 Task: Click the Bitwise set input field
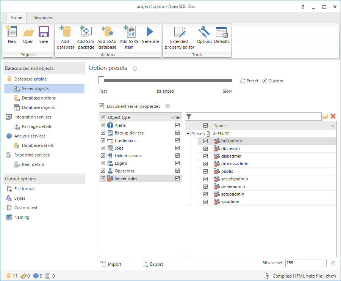(306, 263)
